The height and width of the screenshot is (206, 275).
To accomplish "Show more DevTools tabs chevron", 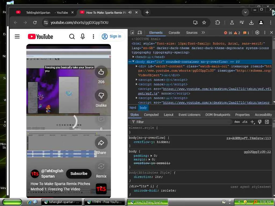I will coord(203,32).
